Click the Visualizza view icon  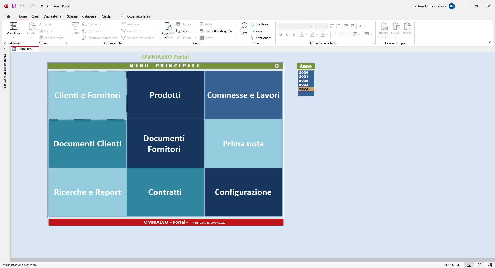point(13,26)
